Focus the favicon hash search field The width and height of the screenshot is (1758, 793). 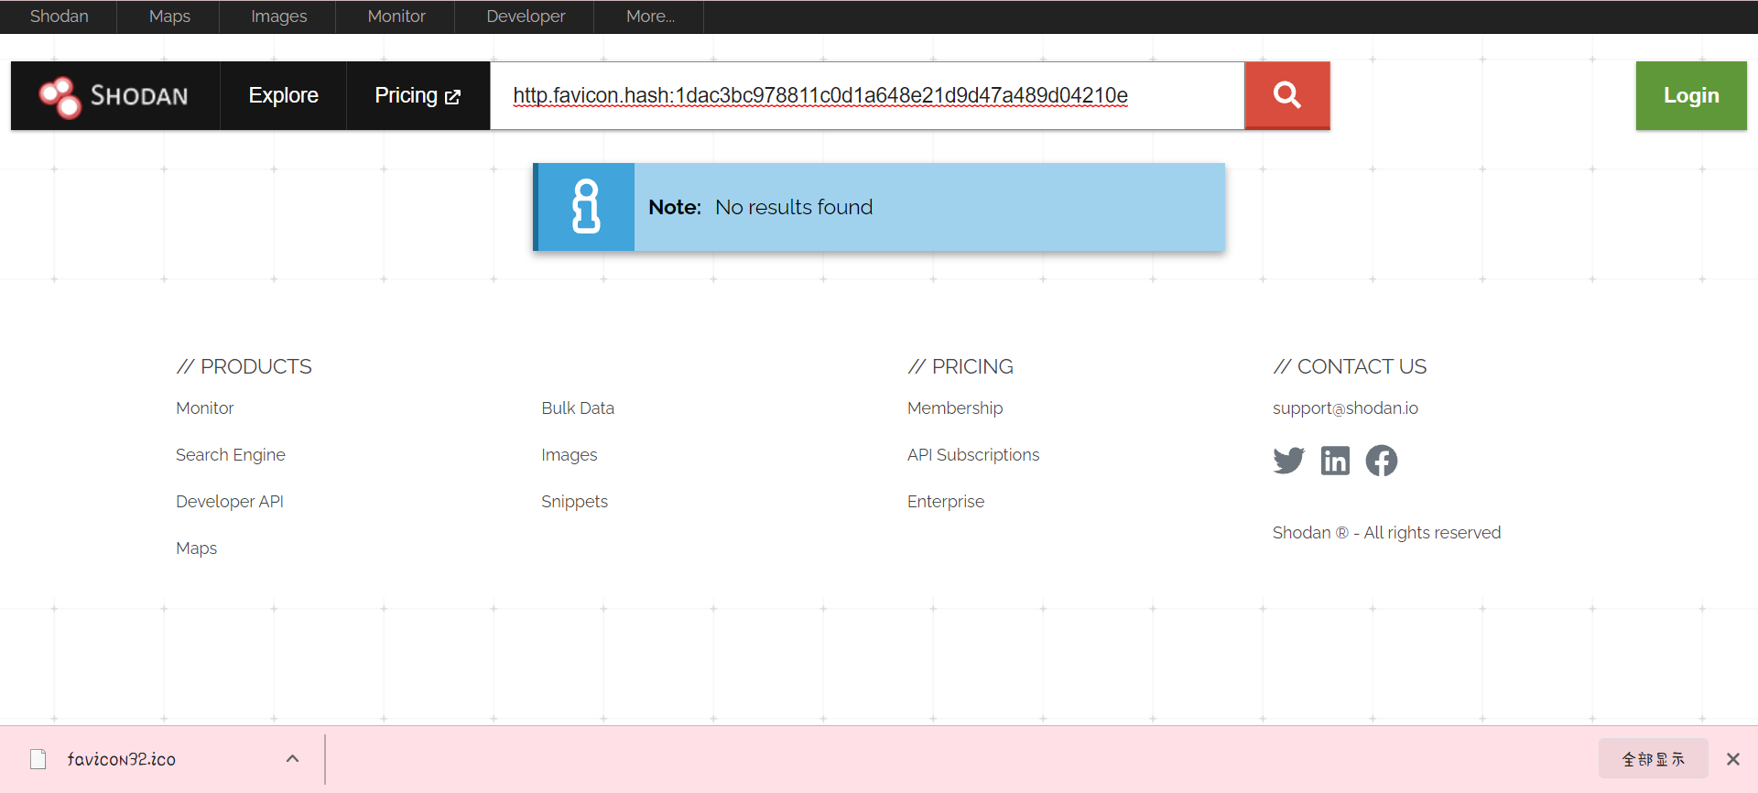coord(867,95)
